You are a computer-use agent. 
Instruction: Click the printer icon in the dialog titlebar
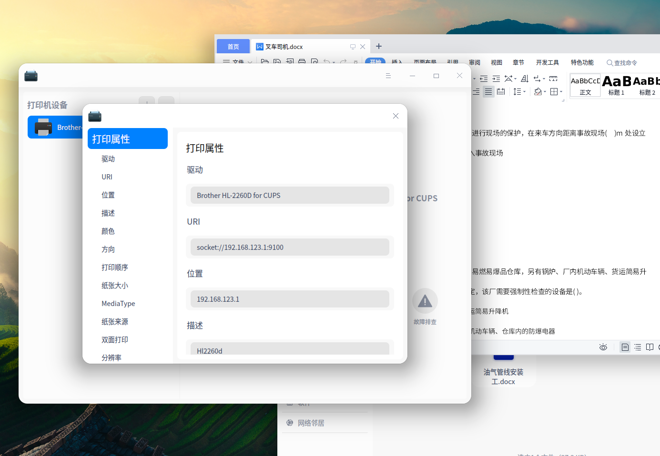point(94,116)
